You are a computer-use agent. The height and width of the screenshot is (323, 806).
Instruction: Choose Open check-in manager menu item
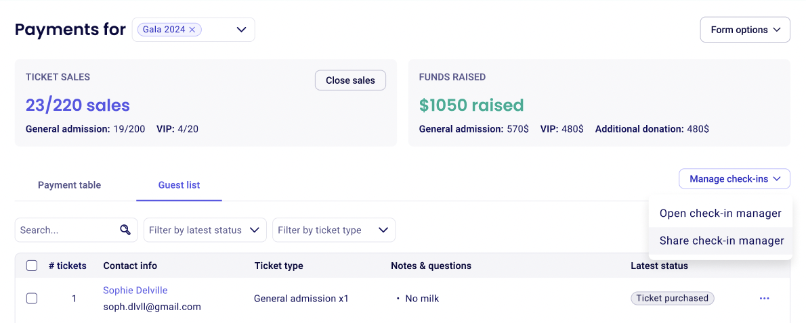(x=720, y=214)
